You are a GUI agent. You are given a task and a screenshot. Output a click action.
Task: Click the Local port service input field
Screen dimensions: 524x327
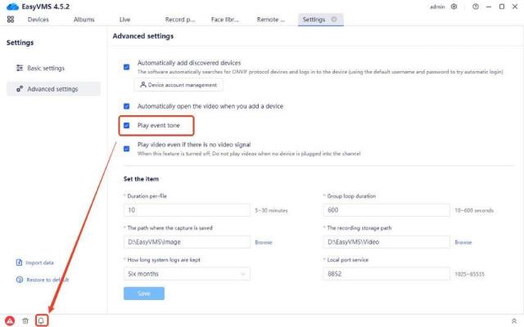(x=386, y=274)
